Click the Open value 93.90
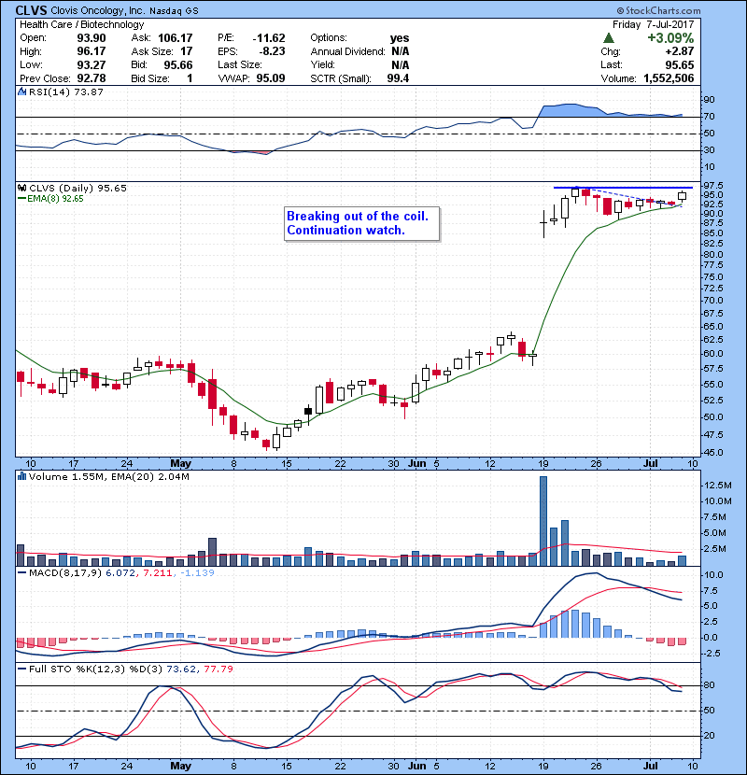 coord(92,38)
